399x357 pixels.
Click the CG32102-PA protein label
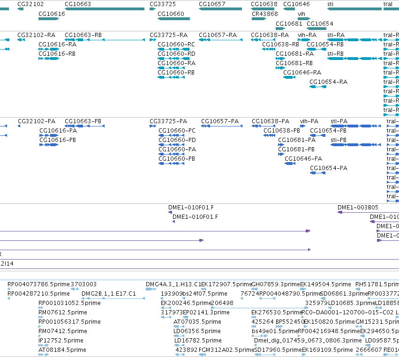[37, 121]
